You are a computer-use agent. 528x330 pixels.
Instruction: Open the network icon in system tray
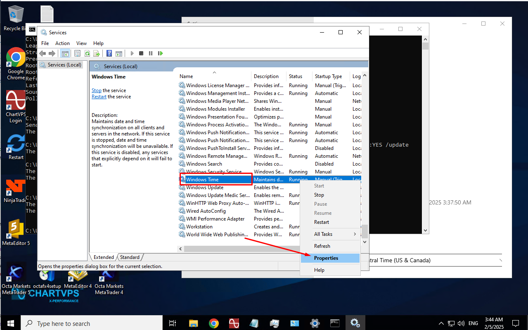coord(451,323)
